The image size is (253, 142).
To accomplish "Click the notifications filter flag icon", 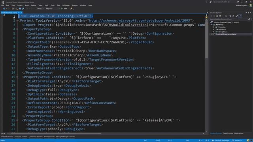I will tap(206, 2).
